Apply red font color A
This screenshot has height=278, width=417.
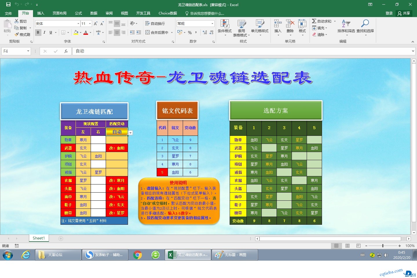click(x=86, y=32)
